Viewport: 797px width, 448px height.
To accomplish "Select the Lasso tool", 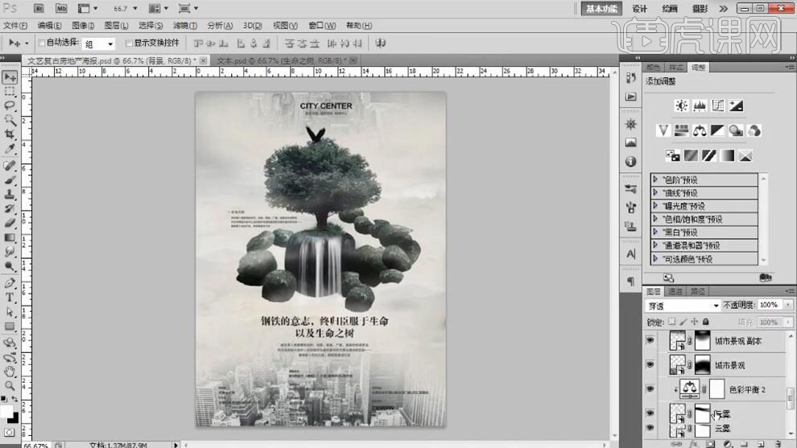I will [10, 105].
